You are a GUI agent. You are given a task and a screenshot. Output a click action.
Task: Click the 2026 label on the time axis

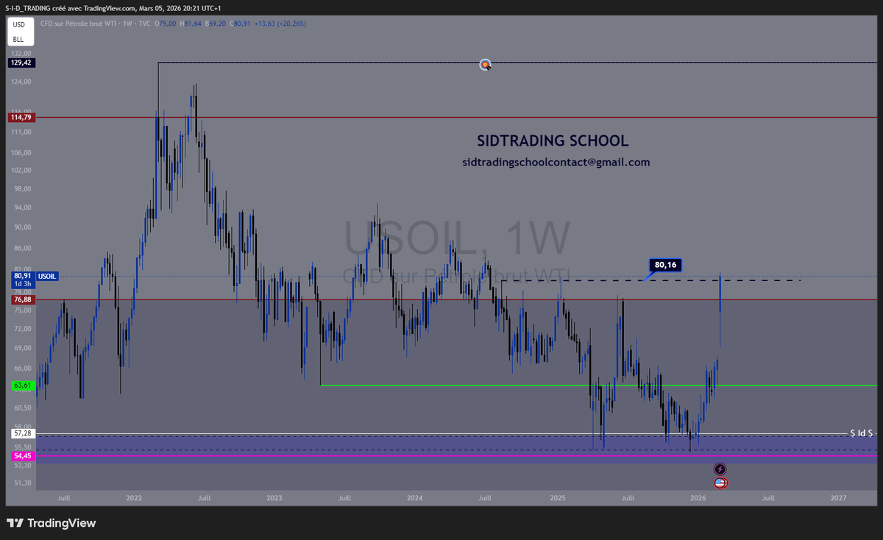(x=698, y=498)
